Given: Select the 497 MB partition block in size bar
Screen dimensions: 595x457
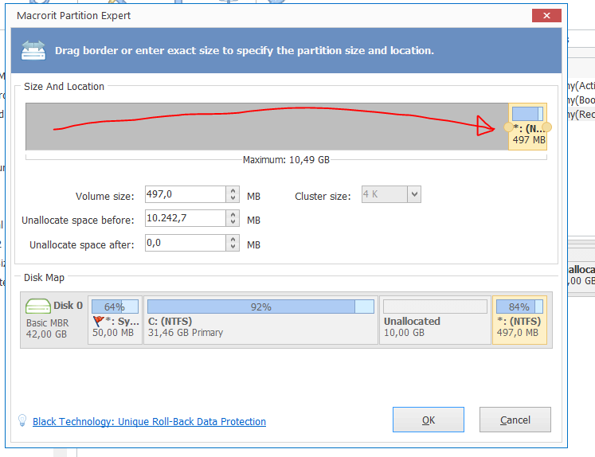Looking at the screenshot, I should (528, 127).
